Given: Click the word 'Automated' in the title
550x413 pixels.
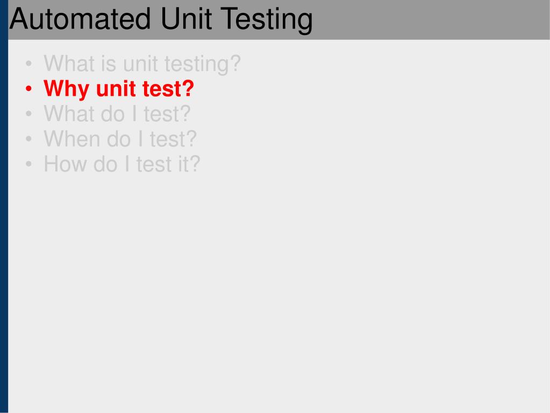Looking at the screenshot, I should click(x=80, y=19).
